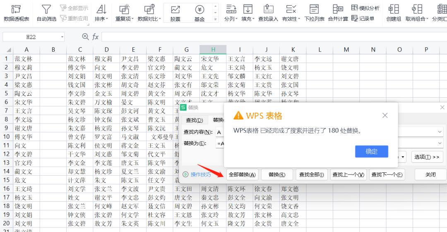This screenshot has width=447, height=232.
Task: Confirm the WPS message with 确定
Action: 371,152
